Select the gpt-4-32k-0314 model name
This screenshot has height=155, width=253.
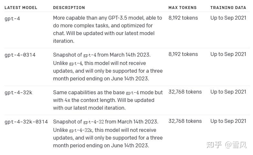26,122
